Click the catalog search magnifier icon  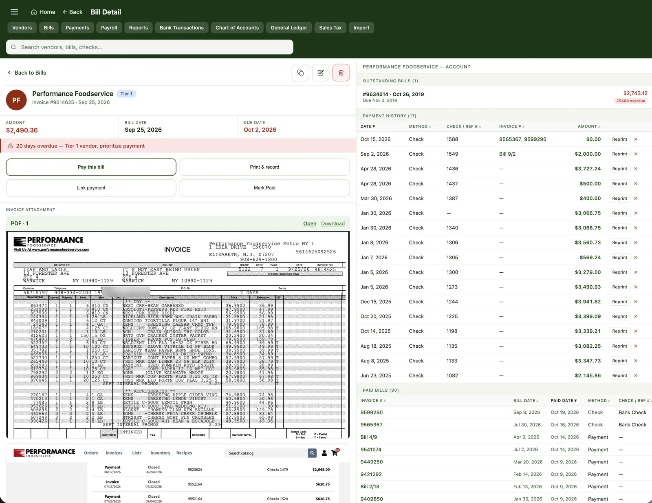pos(312,453)
